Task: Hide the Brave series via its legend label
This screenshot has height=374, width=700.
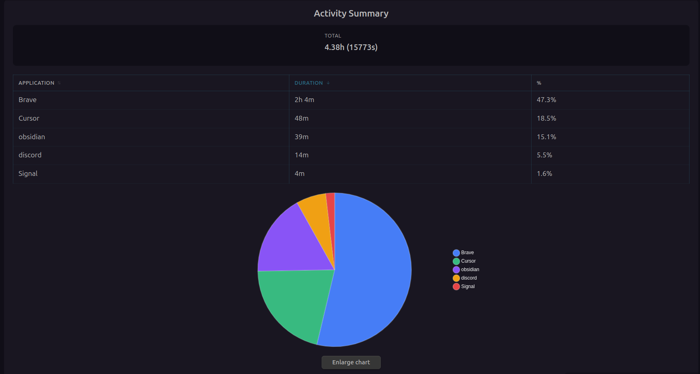Action: [x=467, y=253]
